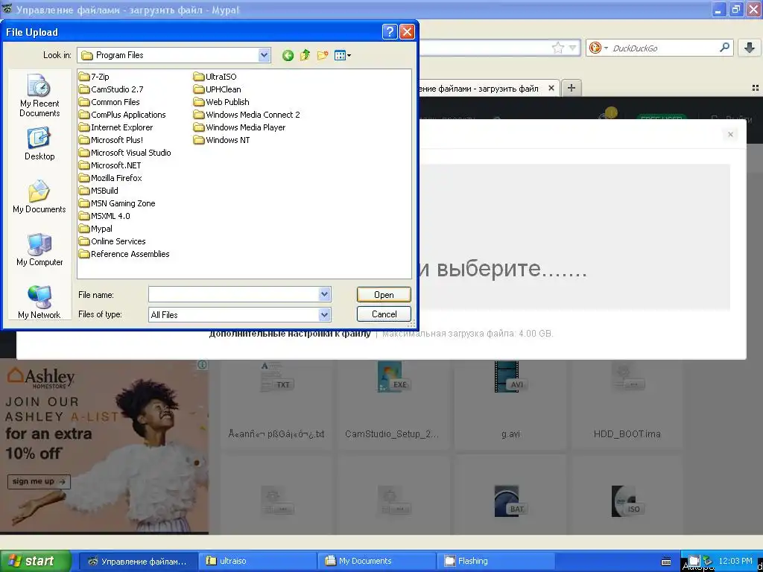Select the Reference Assemblies folder
This screenshot has height=572, width=763.
(x=124, y=254)
